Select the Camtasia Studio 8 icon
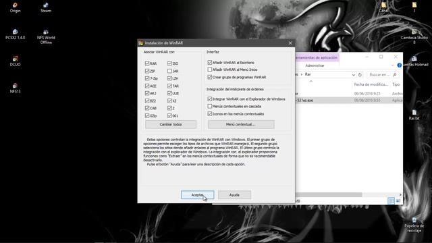Viewport: 432px width, 243px height. 414,36
